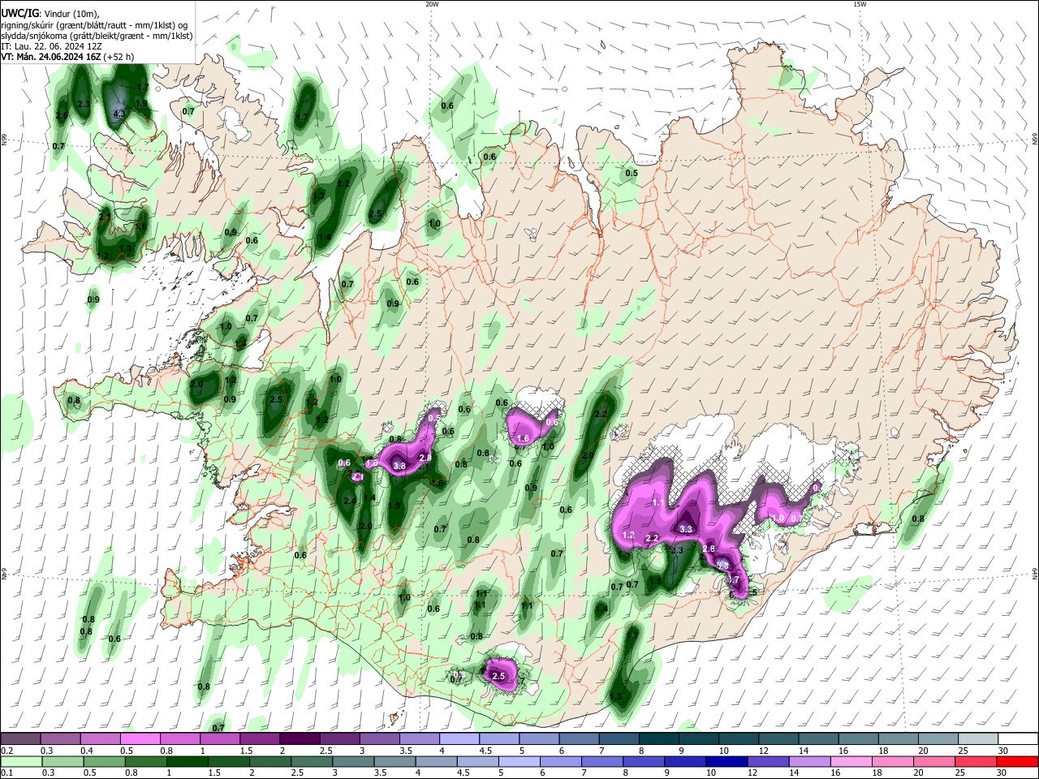
Task: Click the deep blue swatch between 10 and 12
Action: tap(726, 761)
